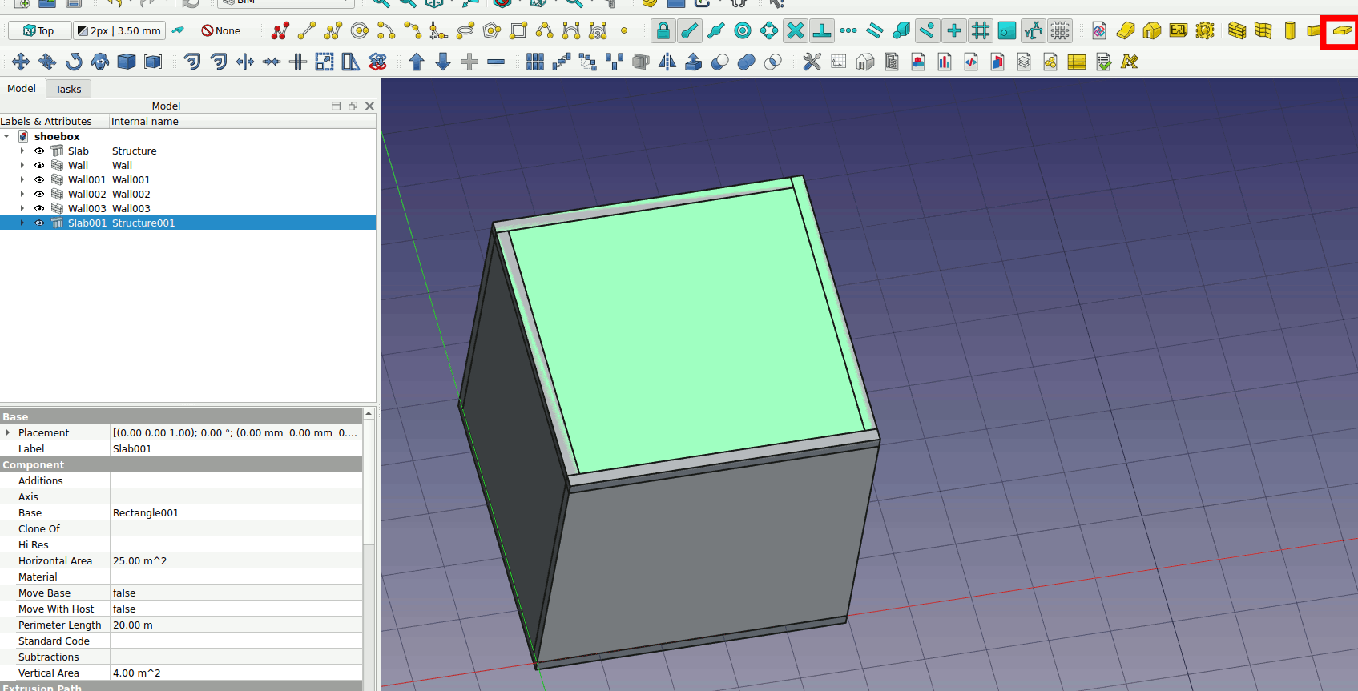Image resolution: width=1358 pixels, height=691 pixels.
Task: Expand the Wall001 tree item
Action: coord(22,180)
